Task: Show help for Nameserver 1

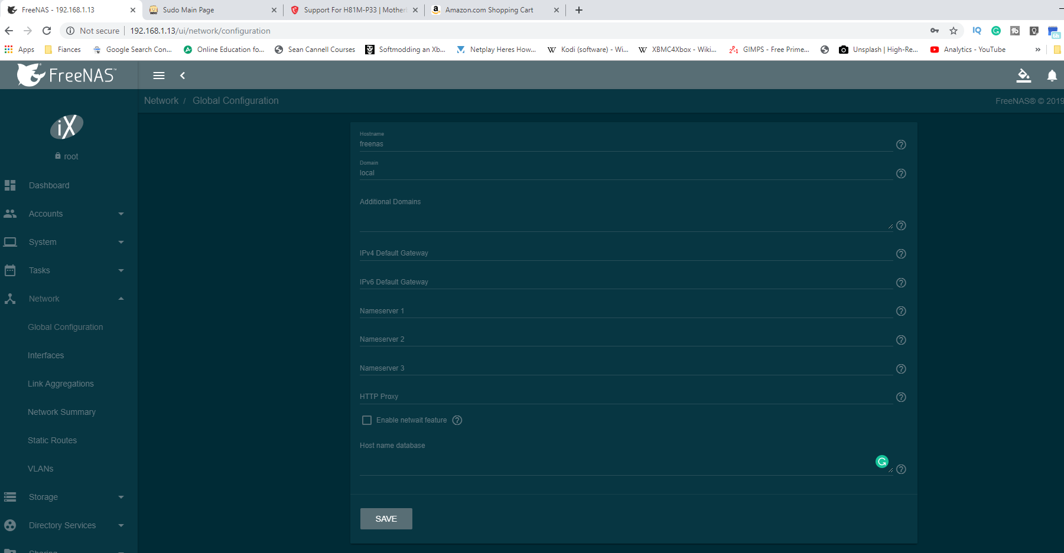Action: (901, 311)
